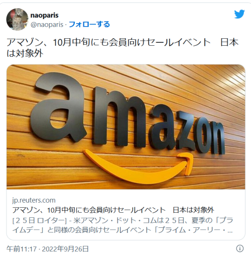Open naoparis's round profile avatar

click(x=17, y=19)
